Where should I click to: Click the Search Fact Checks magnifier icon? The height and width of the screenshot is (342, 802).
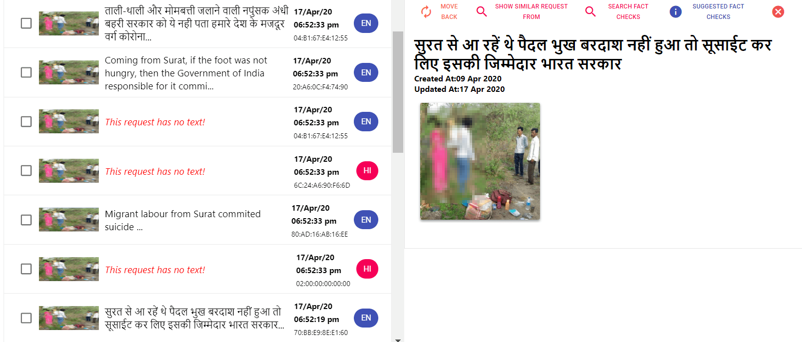590,11
